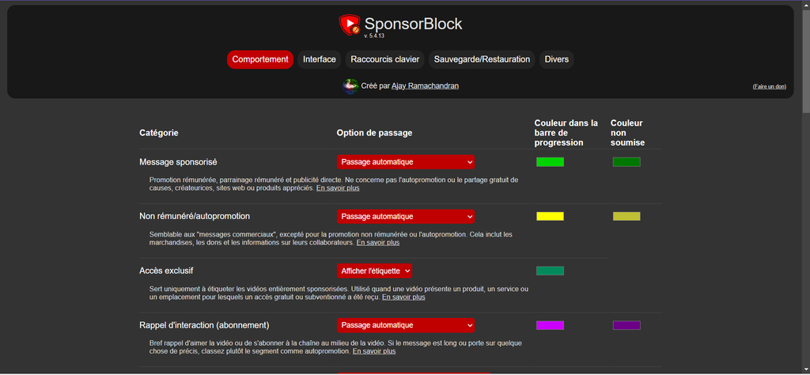810x375 pixels.
Task: Open the Ajay Ramachandran creator link
Action: (425, 85)
